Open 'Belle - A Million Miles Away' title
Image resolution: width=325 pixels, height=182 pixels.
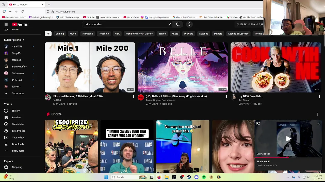coord(176,96)
